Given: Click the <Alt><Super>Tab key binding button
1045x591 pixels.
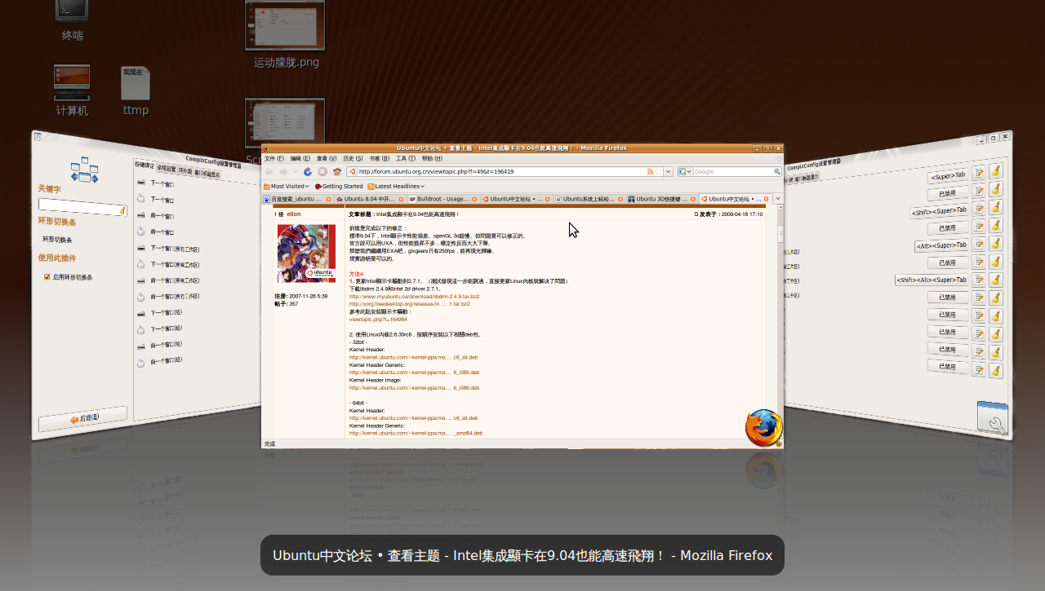Looking at the screenshot, I should coord(941,245).
